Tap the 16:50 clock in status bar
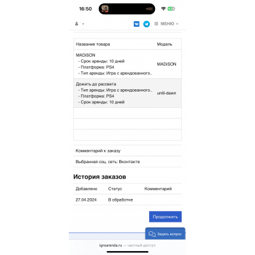 pyautogui.click(x=85, y=9)
